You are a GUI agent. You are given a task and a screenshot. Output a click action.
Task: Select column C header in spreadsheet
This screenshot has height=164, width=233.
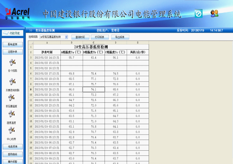(94, 43)
